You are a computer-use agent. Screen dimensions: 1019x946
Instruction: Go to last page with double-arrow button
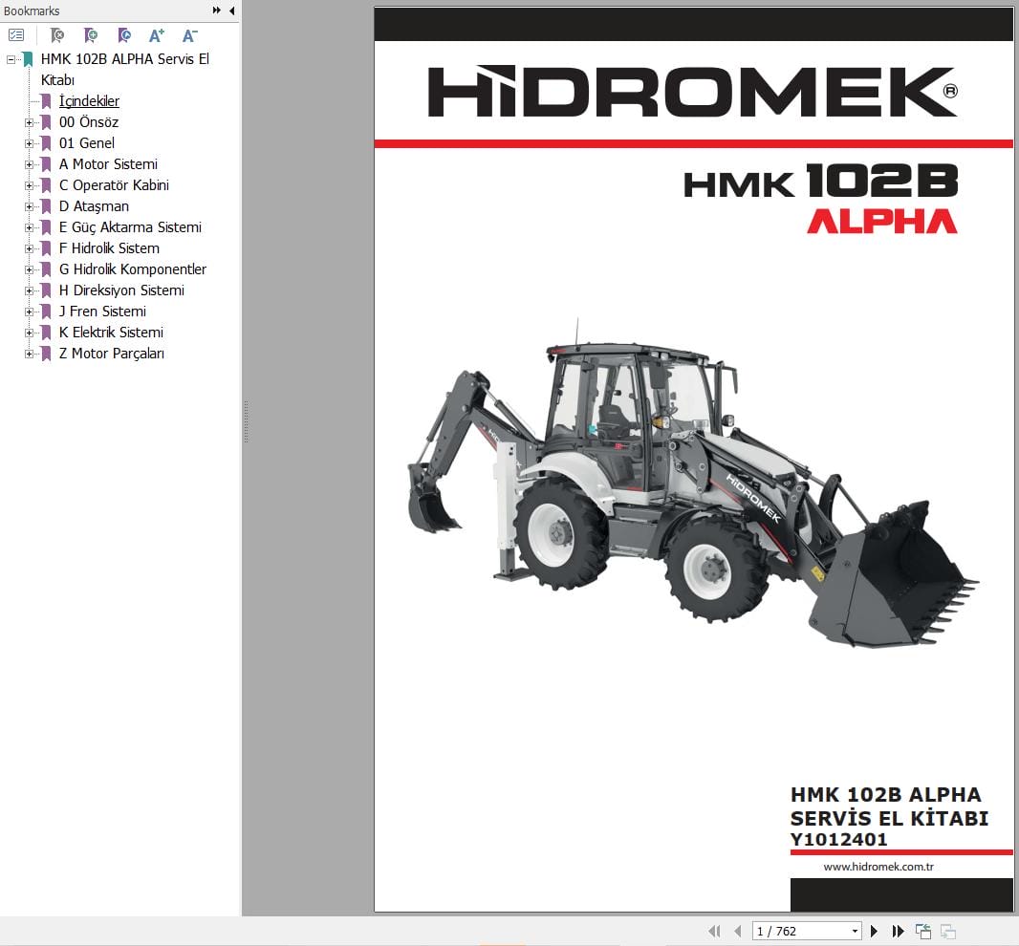898,931
